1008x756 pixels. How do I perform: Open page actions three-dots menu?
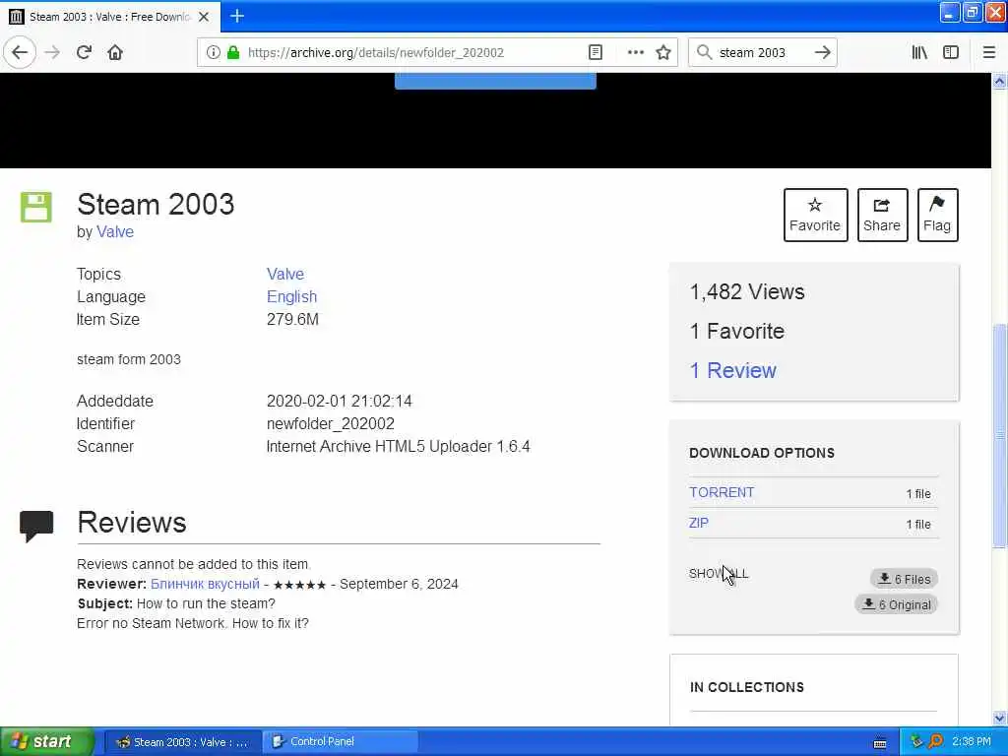click(635, 52)
